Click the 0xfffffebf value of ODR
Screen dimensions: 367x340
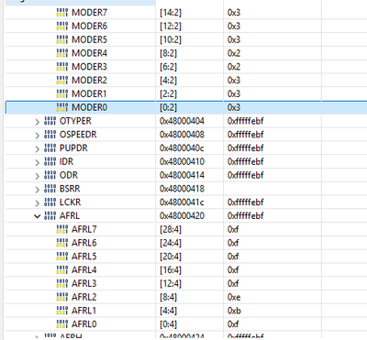tap(246, 175)
